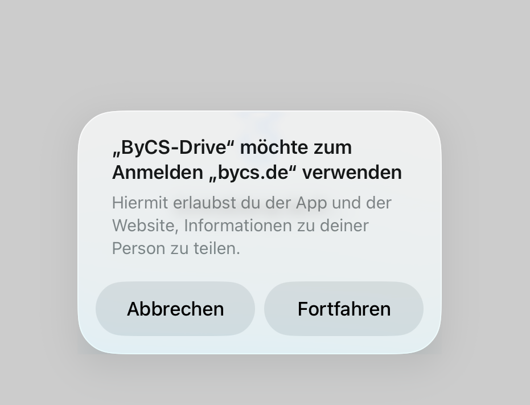Cancel the bycs.de sign-in request
530x405 pixels.
[175, 309]
